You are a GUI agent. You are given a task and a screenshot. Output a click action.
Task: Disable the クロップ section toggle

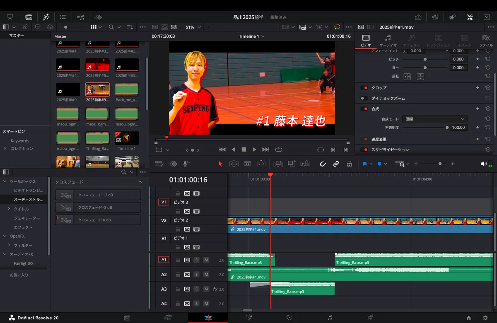[364, 88]
